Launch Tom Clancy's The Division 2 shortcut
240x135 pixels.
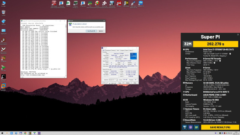pyautogui.click(x=4, y=41)
